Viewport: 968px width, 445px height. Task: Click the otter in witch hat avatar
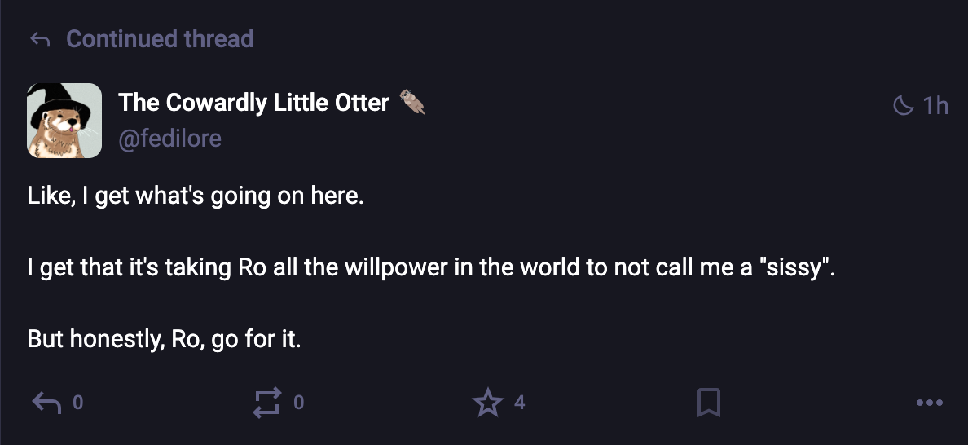click(65, 121)
